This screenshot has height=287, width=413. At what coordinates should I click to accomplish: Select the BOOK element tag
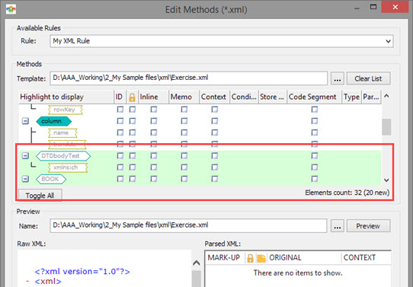pyautogui.click(x=51, y=179)
